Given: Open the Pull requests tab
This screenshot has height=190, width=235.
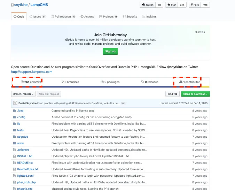Looking at the screenshot, I should tap(63, 17).
